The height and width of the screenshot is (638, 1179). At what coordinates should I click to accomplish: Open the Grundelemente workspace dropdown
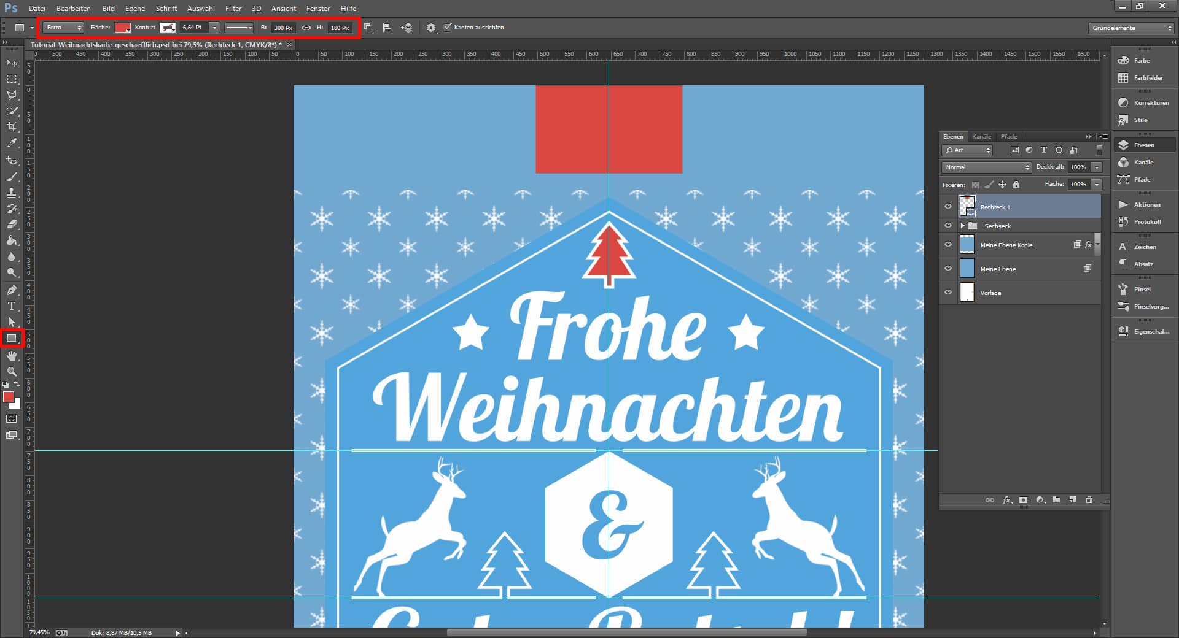click(1130, 28)
